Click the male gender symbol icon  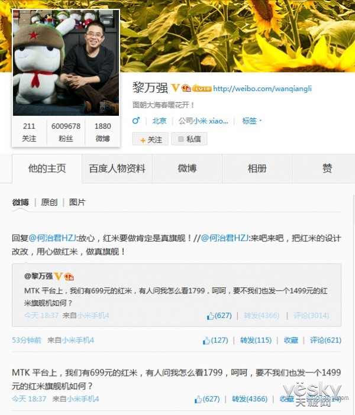pyautogui.click(x=136, y=121)
